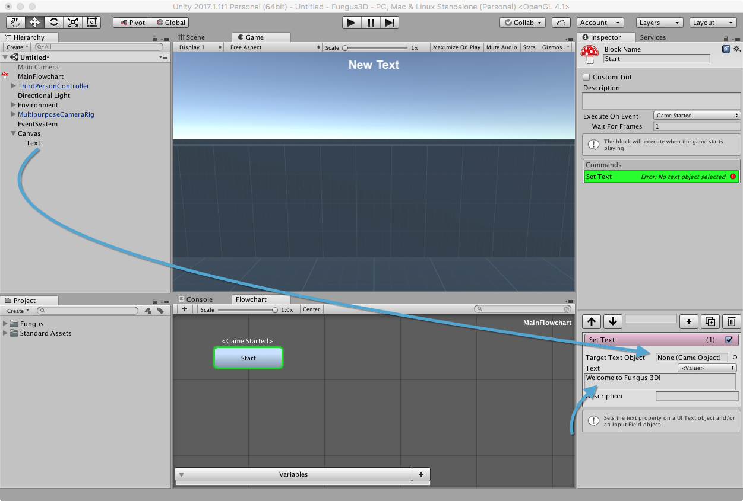This screenshot has height=501, width=743.
Task: Open the Collab dropdown
Action: [523, 23]
